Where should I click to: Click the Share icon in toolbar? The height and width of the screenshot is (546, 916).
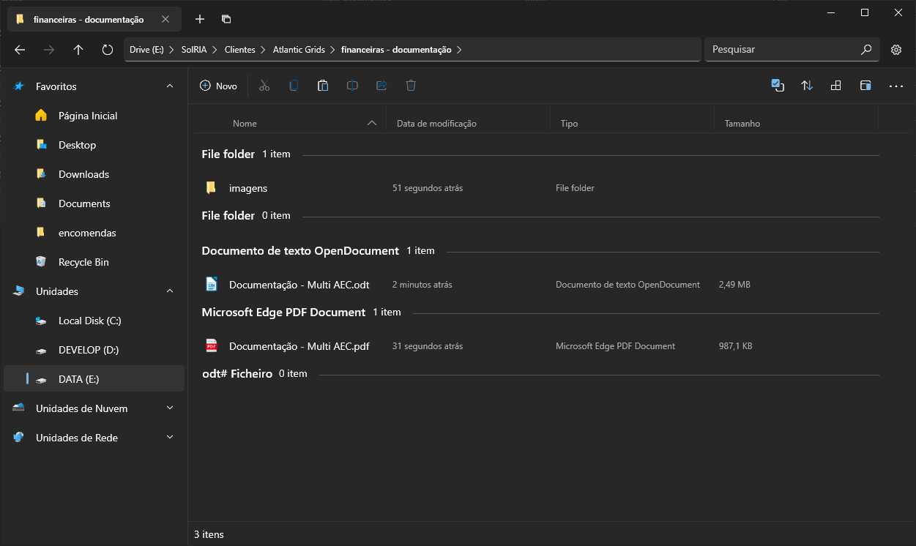coord(381,86)
